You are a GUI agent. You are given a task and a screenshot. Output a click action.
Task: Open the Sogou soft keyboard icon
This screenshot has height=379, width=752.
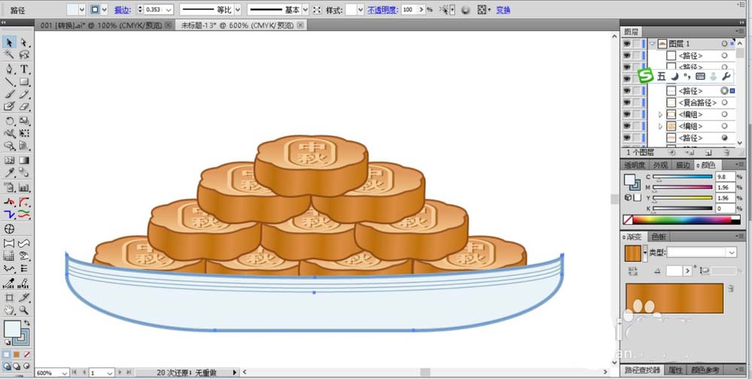click(x=699, y=76)
